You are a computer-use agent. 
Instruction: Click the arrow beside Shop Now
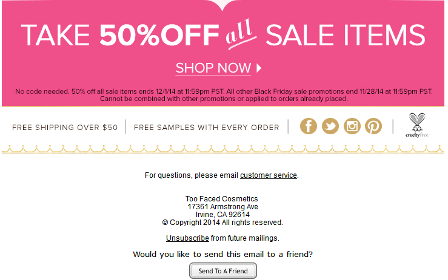259,67
